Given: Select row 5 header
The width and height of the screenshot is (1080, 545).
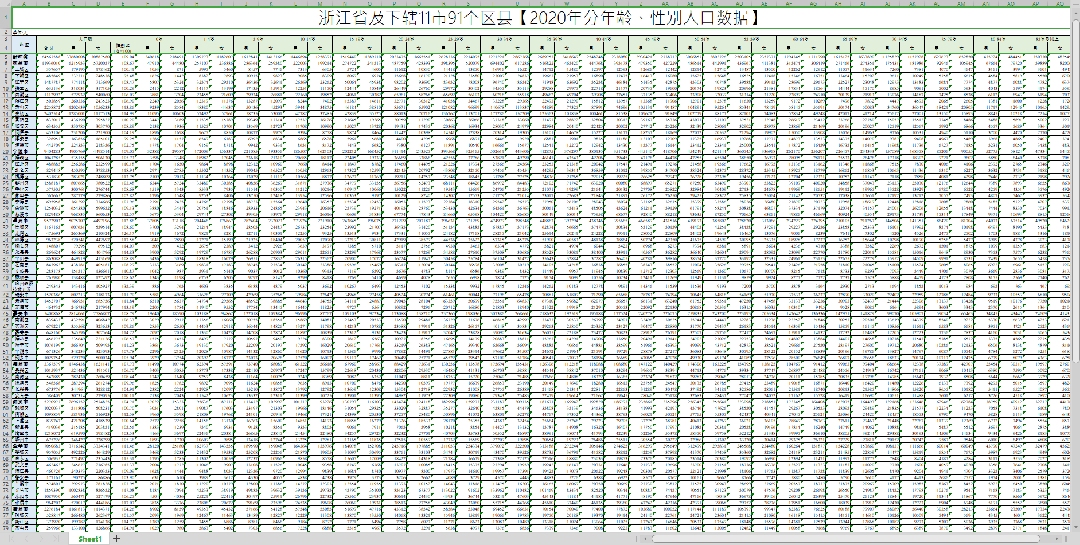Looking at the screenshot, I should coord(5,57).
